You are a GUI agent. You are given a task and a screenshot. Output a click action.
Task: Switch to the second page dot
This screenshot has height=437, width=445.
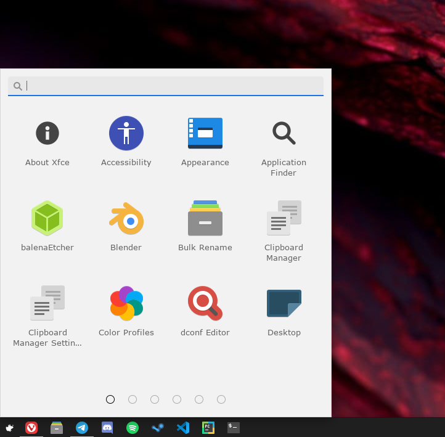(133, 399)
